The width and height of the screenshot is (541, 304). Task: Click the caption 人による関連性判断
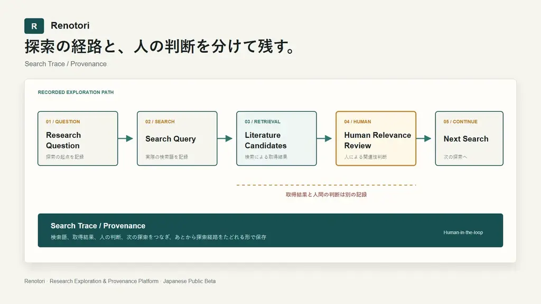point(366,157)
